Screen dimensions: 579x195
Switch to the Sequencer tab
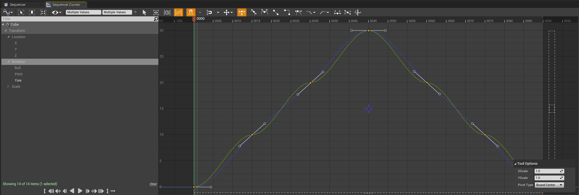click(18, 5)
